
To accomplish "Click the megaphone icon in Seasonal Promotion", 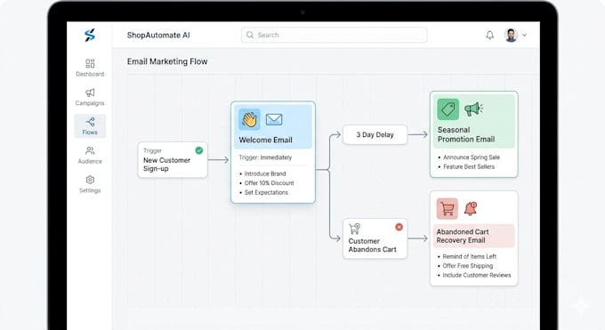I will pos(473,109).
